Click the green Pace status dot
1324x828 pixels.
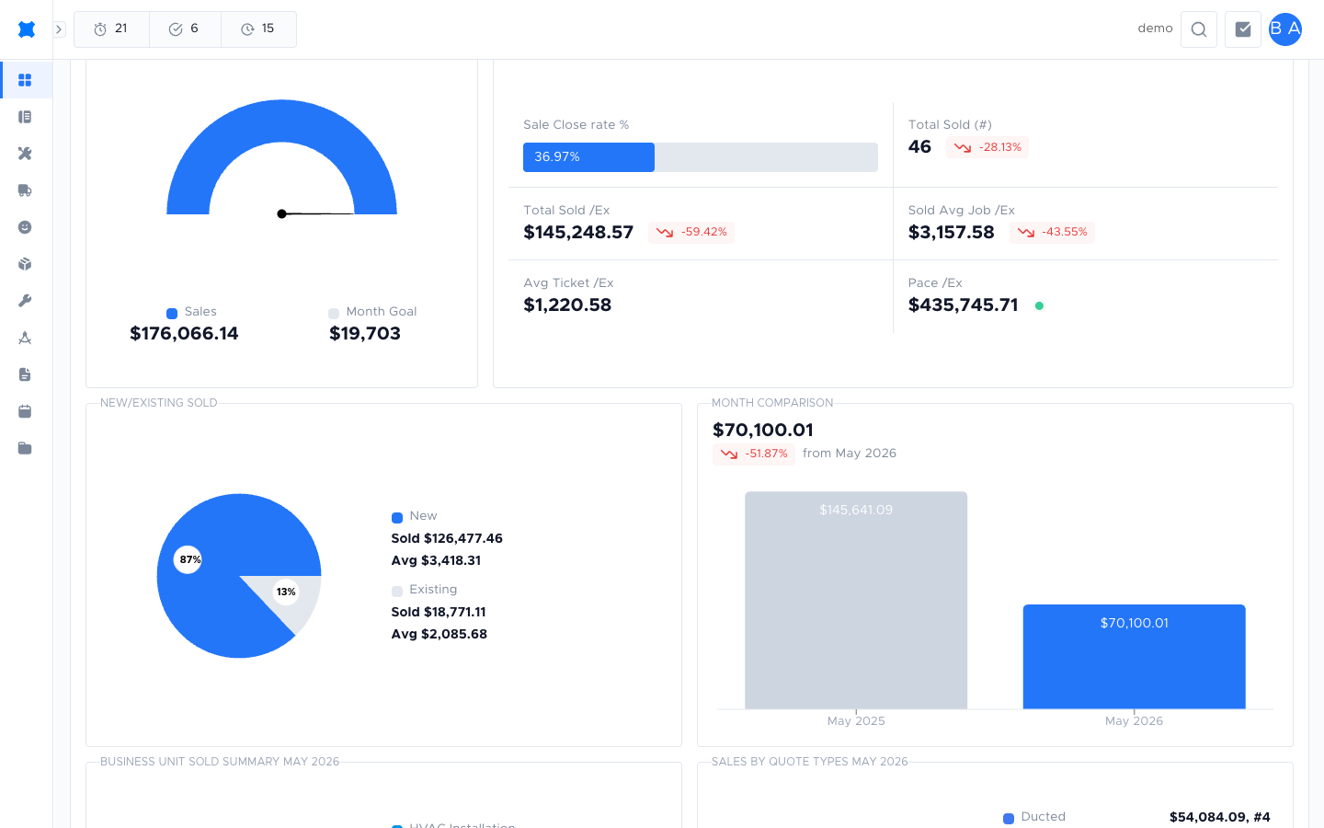coord(1039,305)
